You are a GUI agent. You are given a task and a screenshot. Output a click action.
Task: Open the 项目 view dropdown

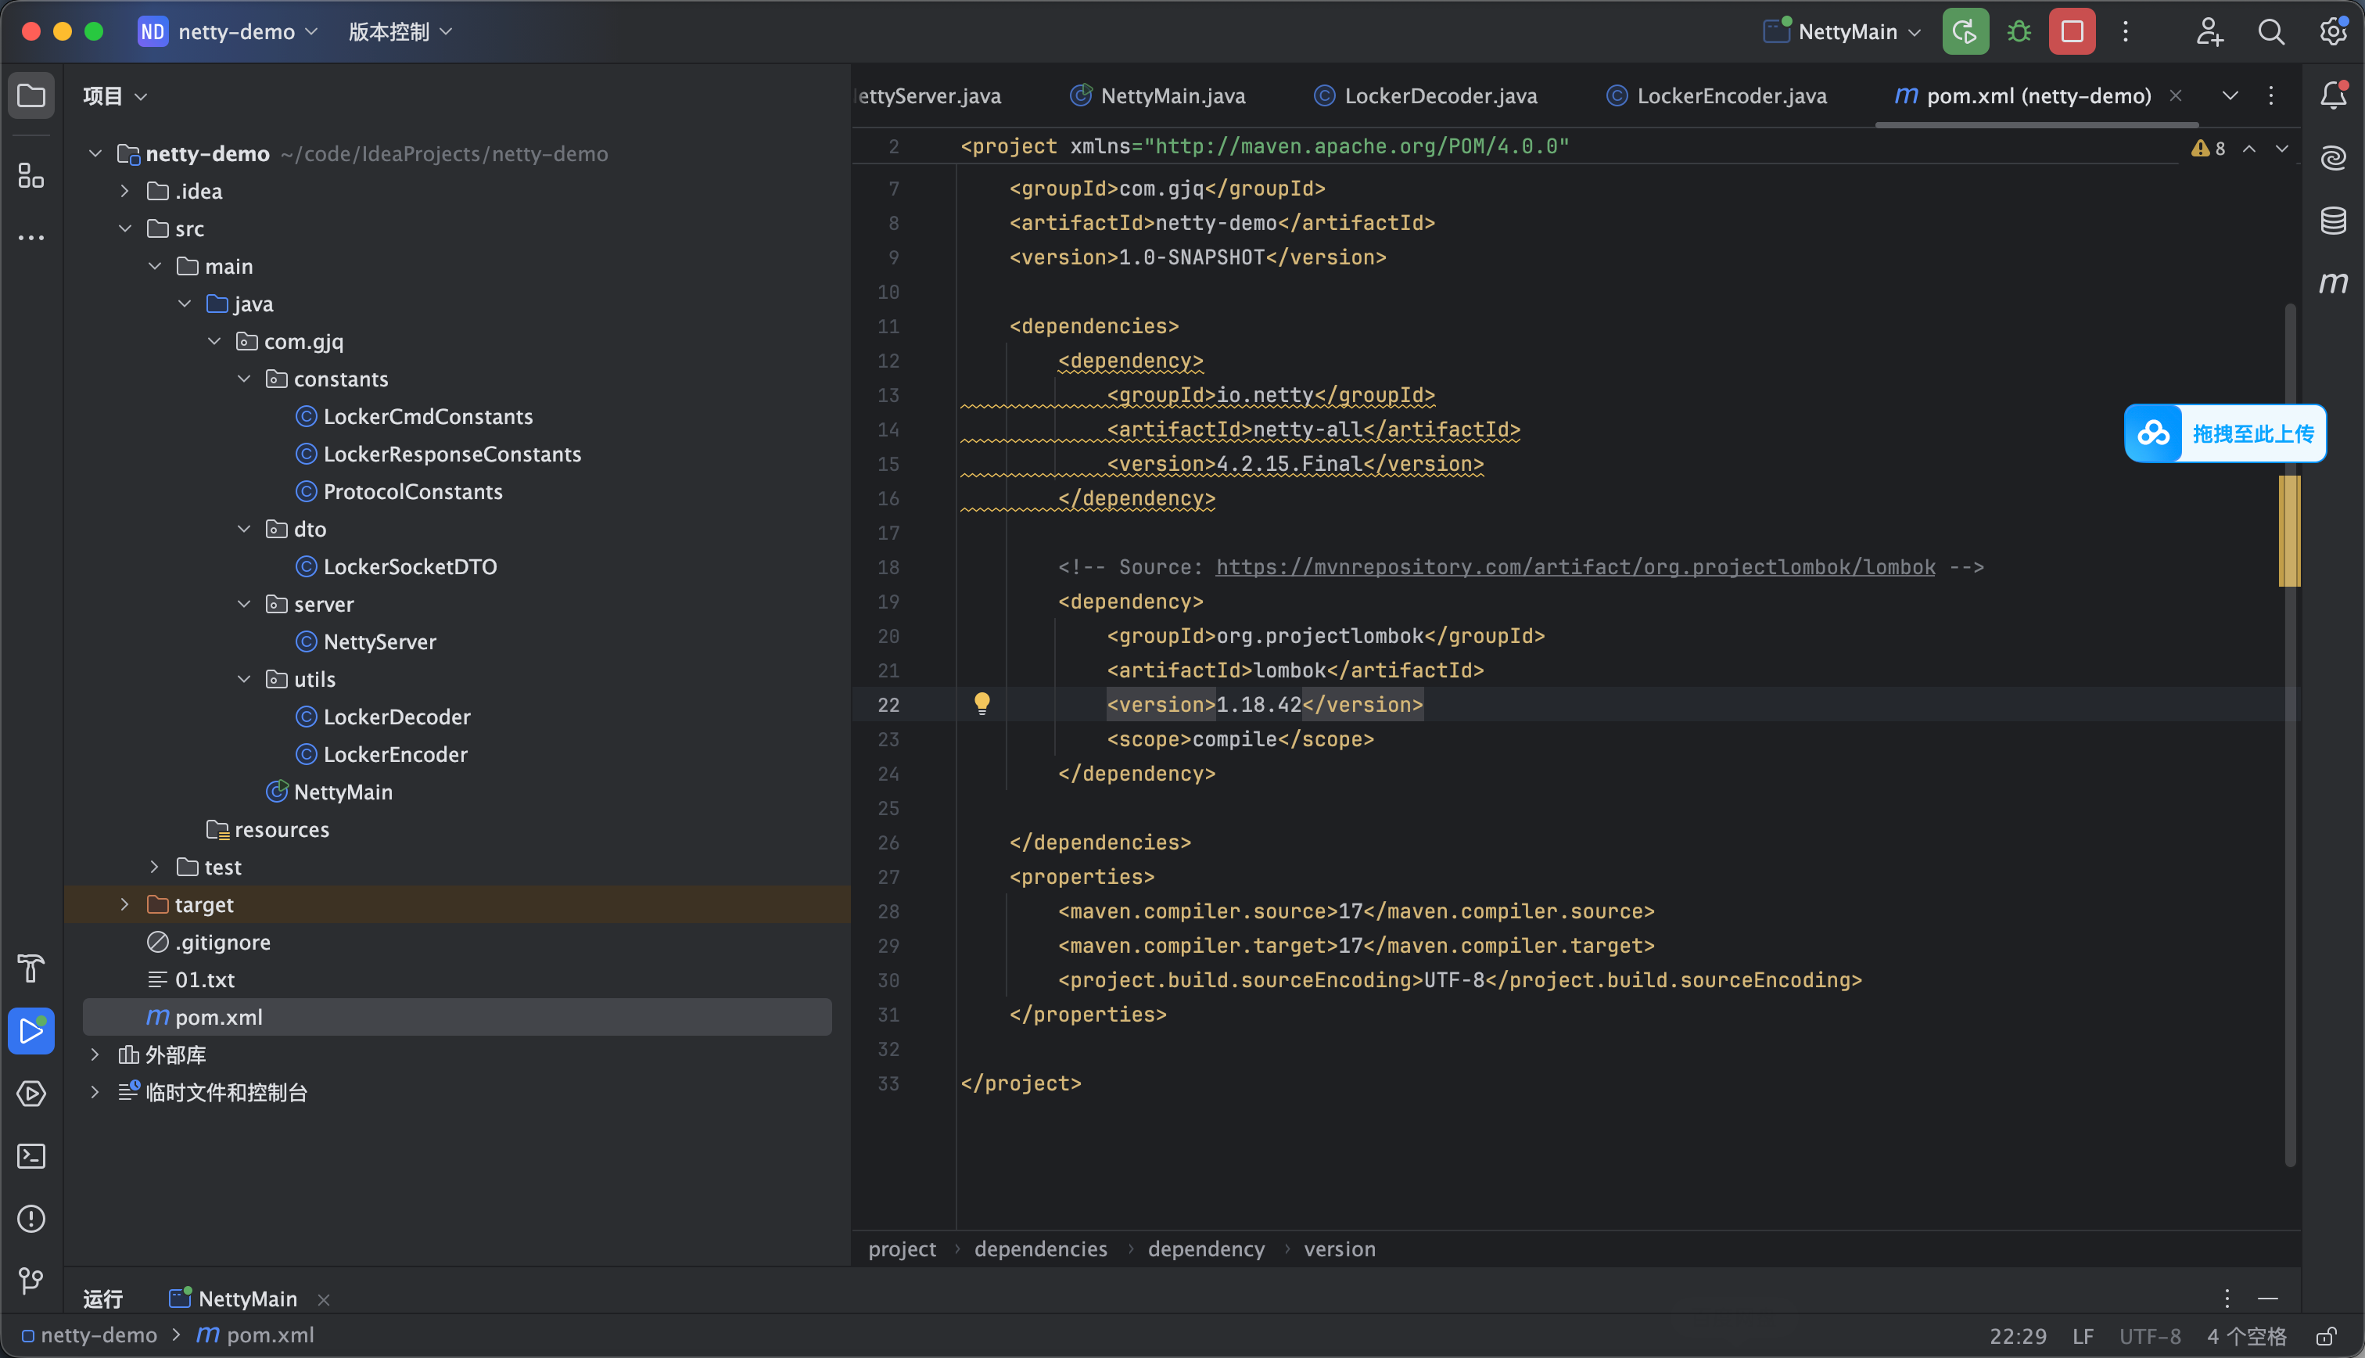[x=115, y=96]
